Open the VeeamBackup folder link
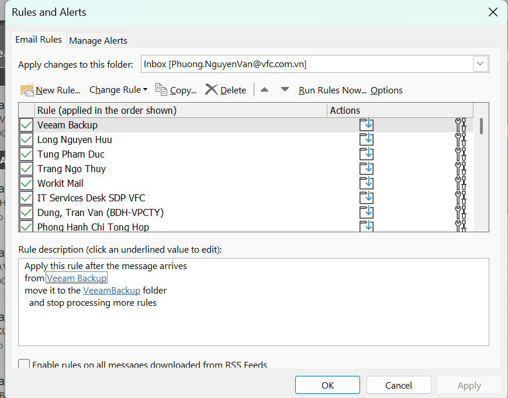The height and width of the screenshot is (398, 508). (112, 290)
